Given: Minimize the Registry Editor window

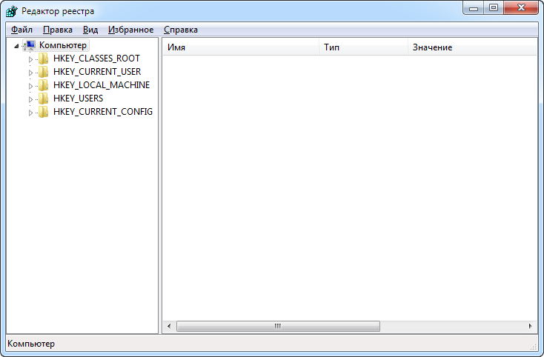Looking at the screenshot, I should pos(474,8).
